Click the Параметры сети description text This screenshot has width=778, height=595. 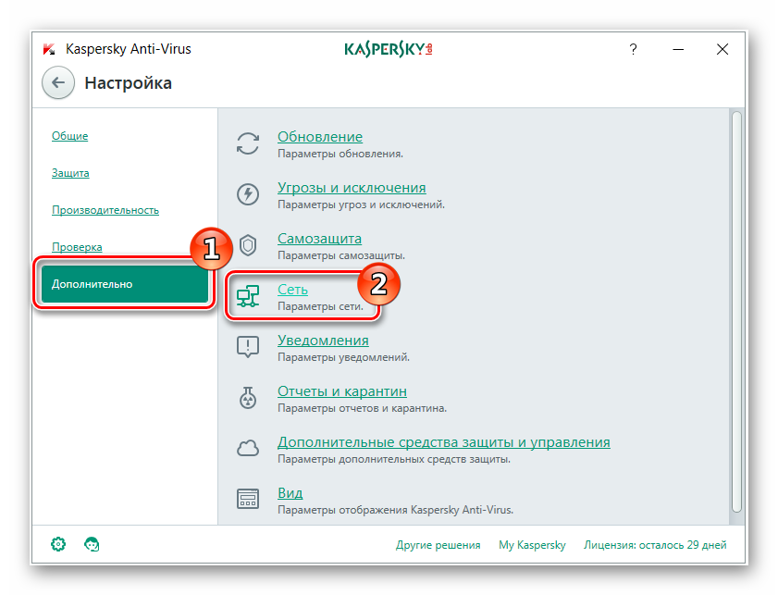pos(320,306)
